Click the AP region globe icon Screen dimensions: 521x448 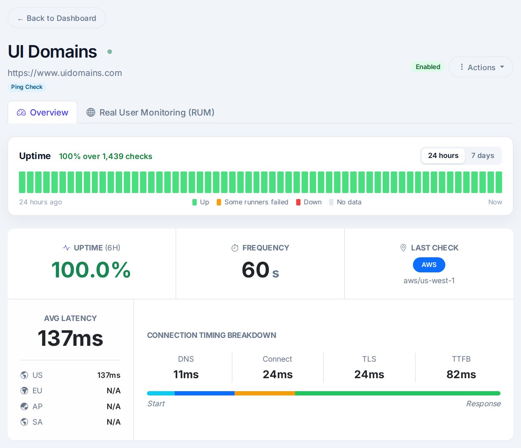(x=24, y=407)
